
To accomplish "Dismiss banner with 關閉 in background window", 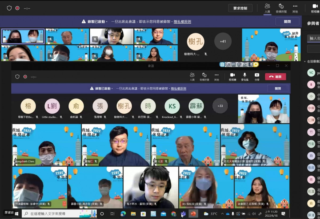I will point(287,22).
